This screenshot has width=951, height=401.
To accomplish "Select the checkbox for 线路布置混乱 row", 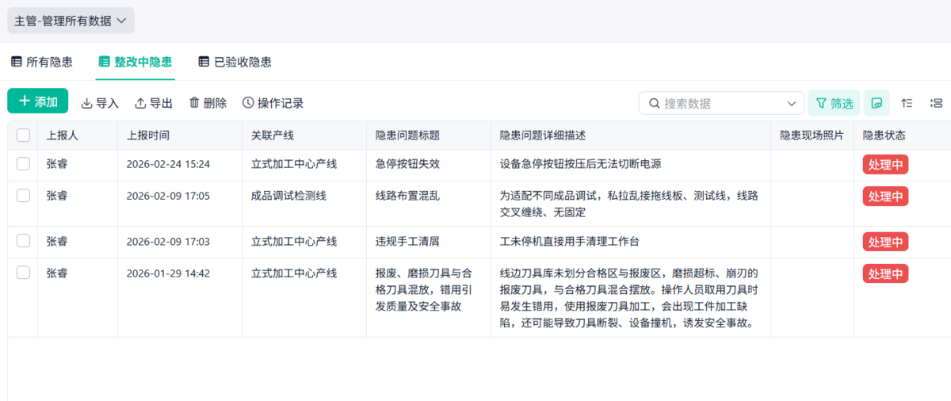I will [23, 196].
